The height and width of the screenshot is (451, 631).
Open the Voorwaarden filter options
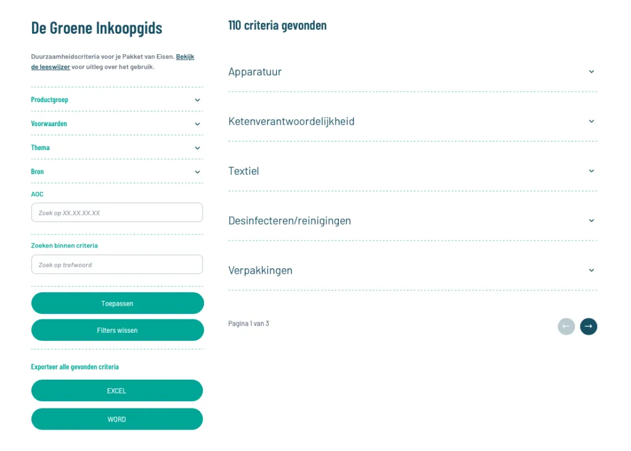tap(117, 123)
